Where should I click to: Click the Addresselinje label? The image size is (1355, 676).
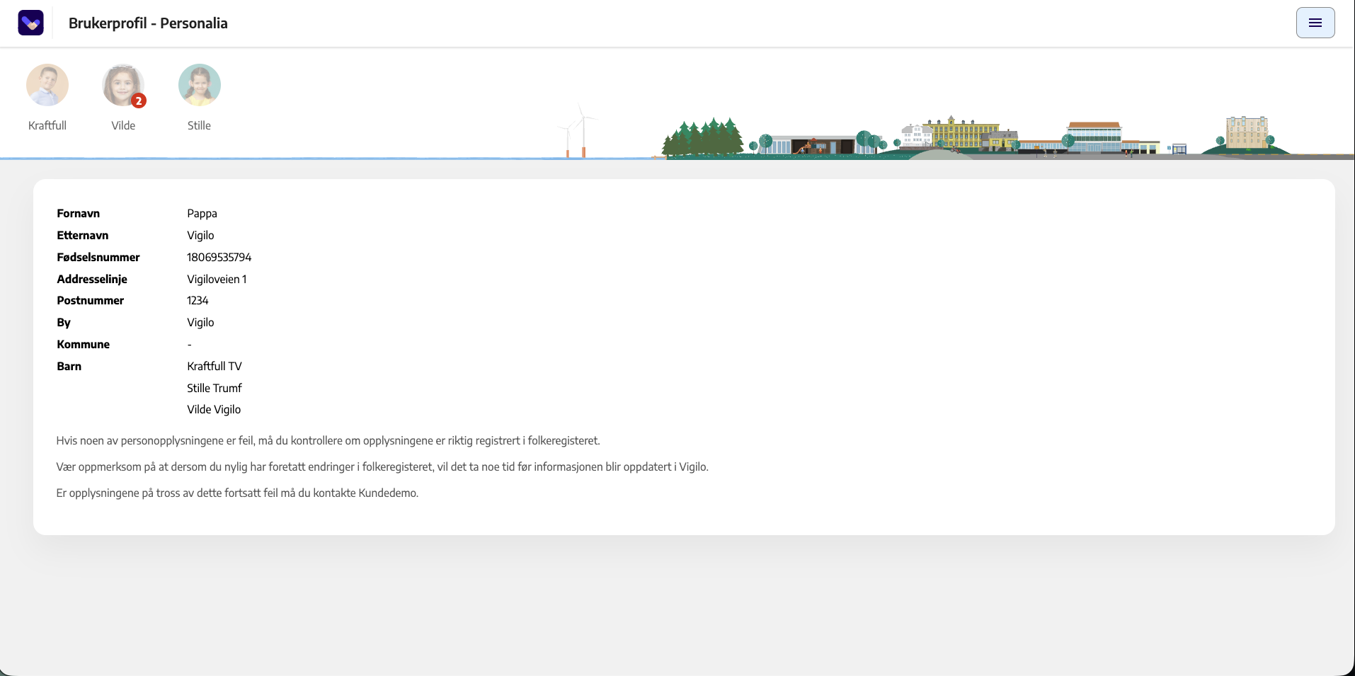(x=92, y=279)
